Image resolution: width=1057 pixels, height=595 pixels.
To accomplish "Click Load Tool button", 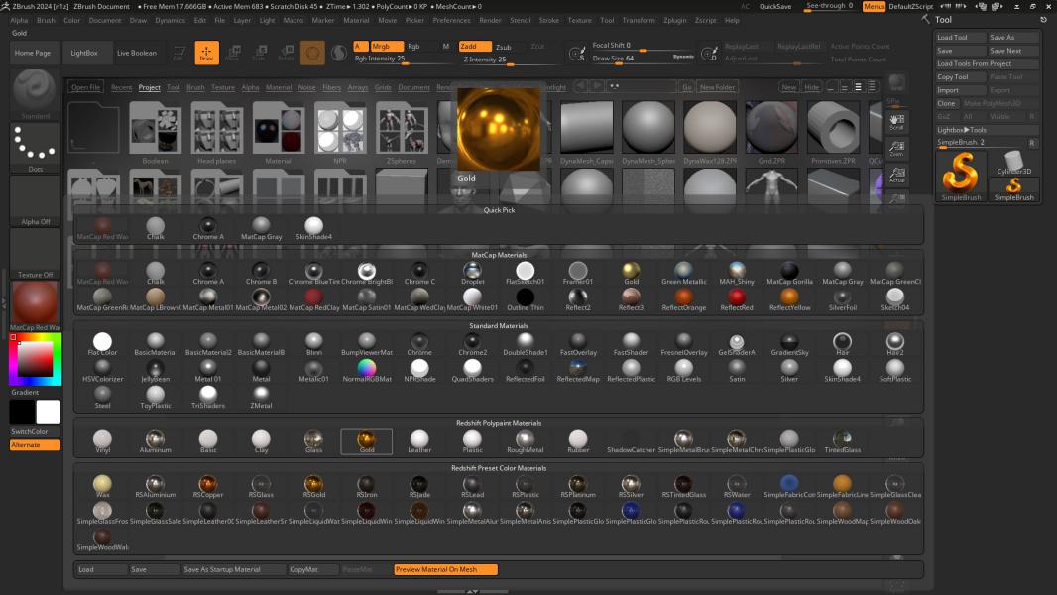I will pos(961,37).
